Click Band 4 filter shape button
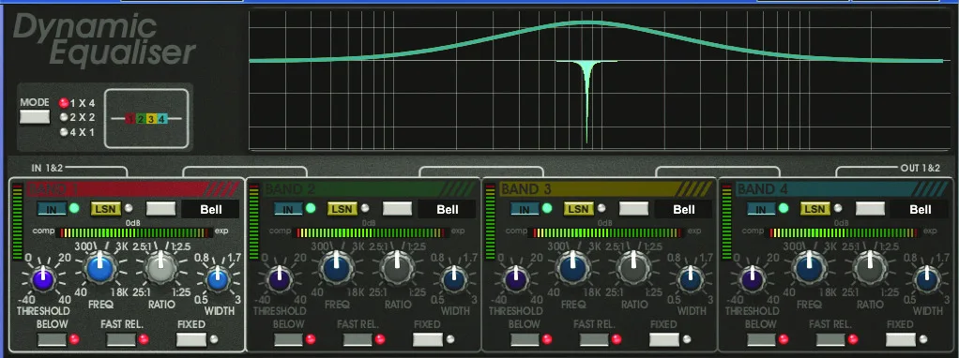 click(870, 209)
